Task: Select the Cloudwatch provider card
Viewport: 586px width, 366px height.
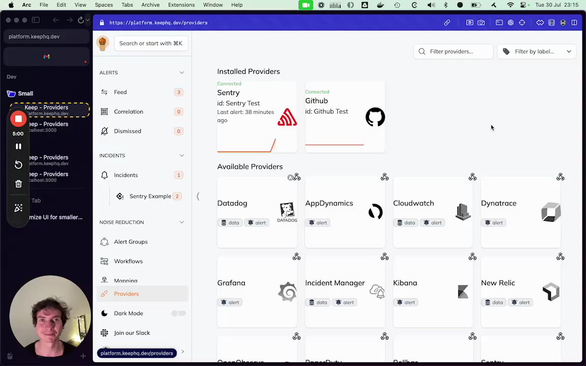Action: pos(433,212)
